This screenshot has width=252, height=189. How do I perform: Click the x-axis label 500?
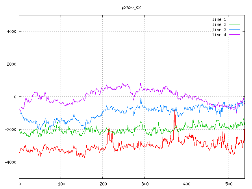[x=229, y=184]
